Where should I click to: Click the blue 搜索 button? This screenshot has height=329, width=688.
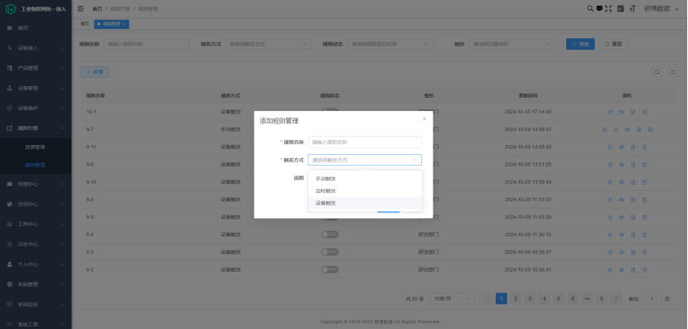[580, 44]
